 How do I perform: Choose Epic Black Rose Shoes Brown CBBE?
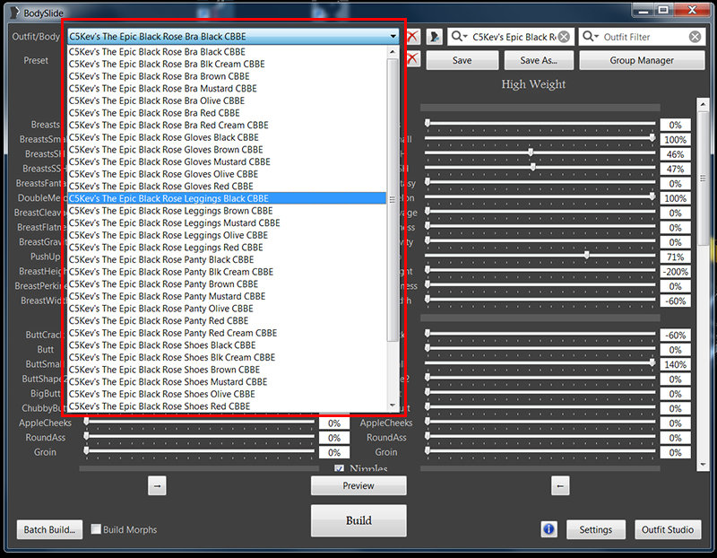pyautogui.click(x=227, y=370)
